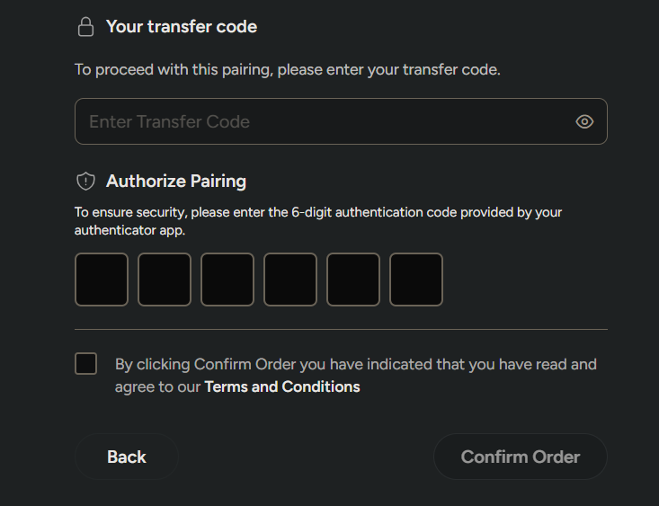659x506 pixels.
Task: Click the Your transfer code heading
Action: click(182, 27)
